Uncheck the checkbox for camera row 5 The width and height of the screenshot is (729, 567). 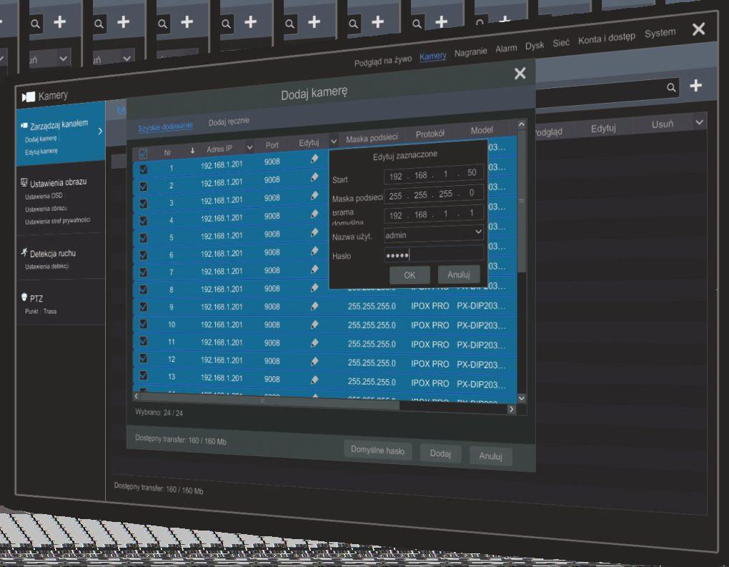click(143, 238)
